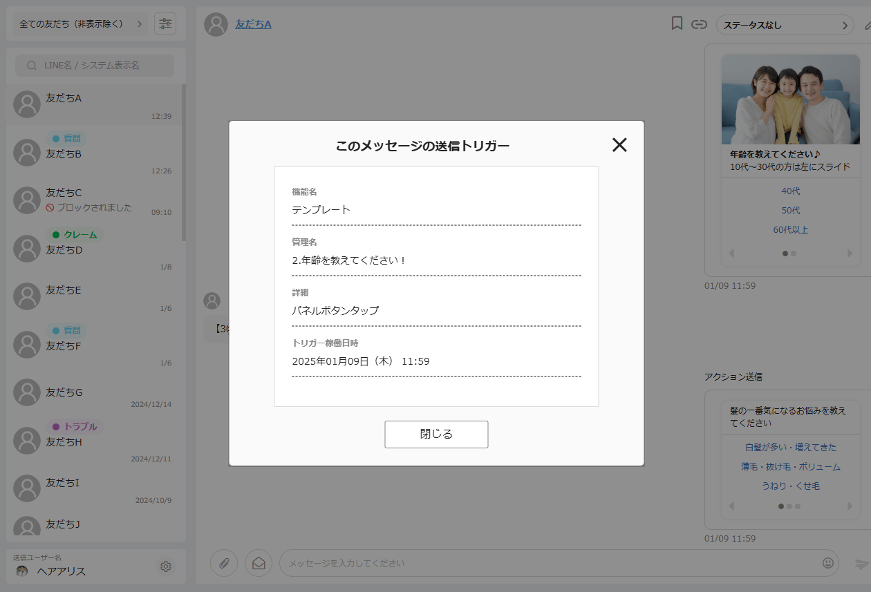
Task: Expand the ステータスなし status dropdown
Action: pyautogui.click(x=785, y=25)
